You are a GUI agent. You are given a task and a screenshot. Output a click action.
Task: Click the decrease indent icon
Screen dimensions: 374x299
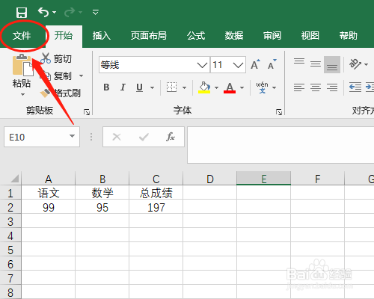pos(355,87)
